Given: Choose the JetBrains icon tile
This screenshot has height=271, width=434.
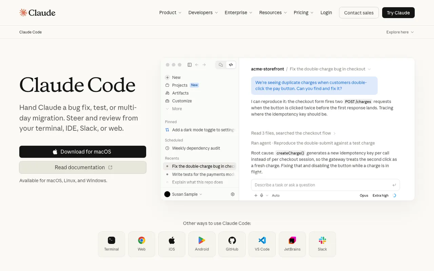Looking at the screenshot, I should [x=292, y=244].
